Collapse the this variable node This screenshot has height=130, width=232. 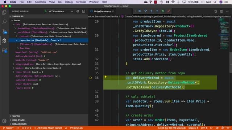[14, 24]
